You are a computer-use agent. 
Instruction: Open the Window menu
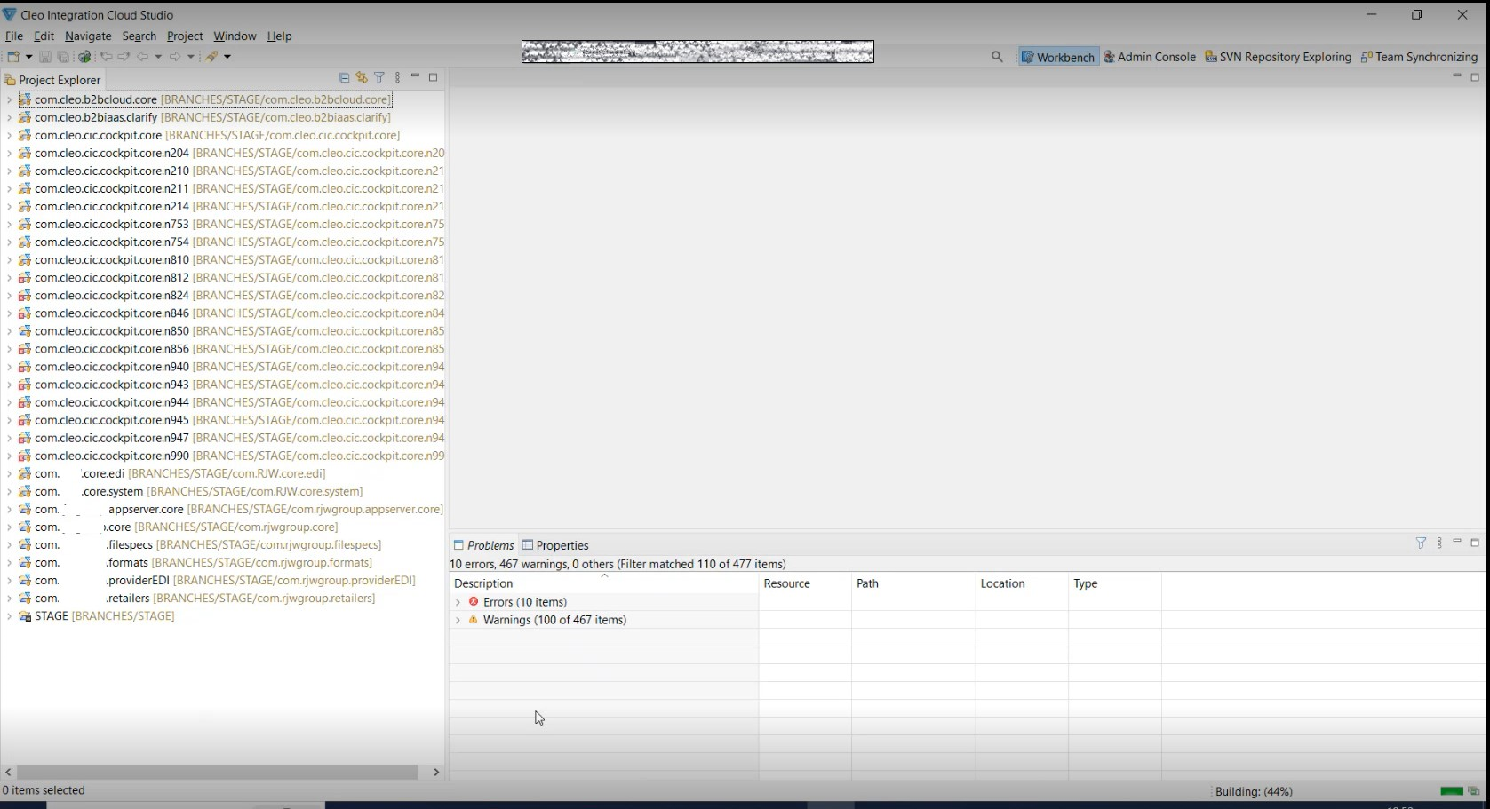(235, 36)
